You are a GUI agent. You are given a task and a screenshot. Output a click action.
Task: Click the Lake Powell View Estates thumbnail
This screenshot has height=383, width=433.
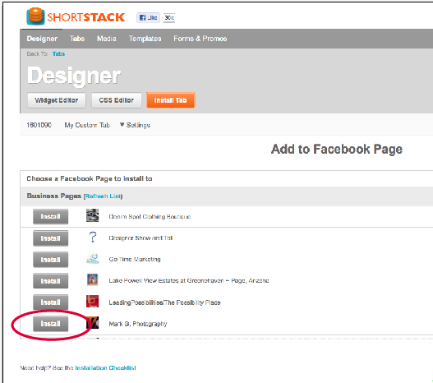click(x=92, y=279)
